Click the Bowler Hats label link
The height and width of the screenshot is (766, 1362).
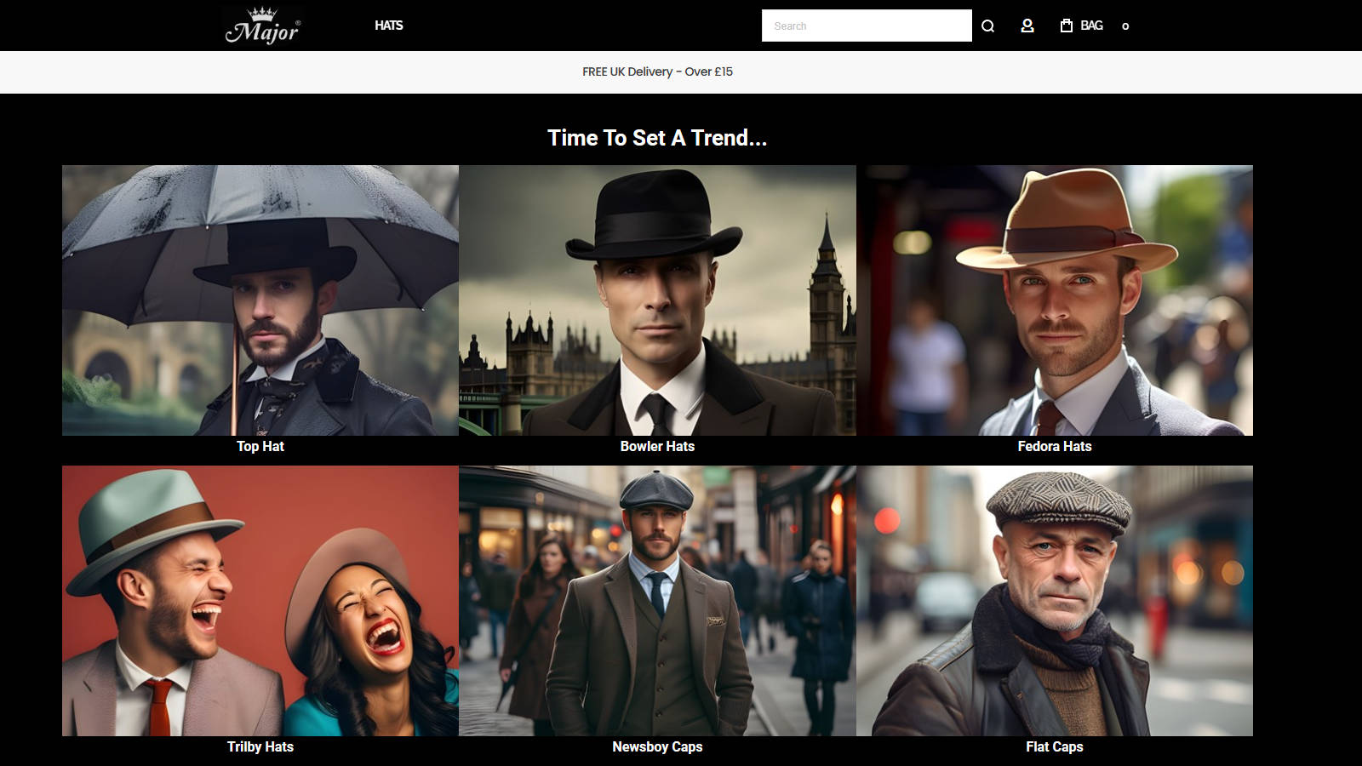[657, 446]
